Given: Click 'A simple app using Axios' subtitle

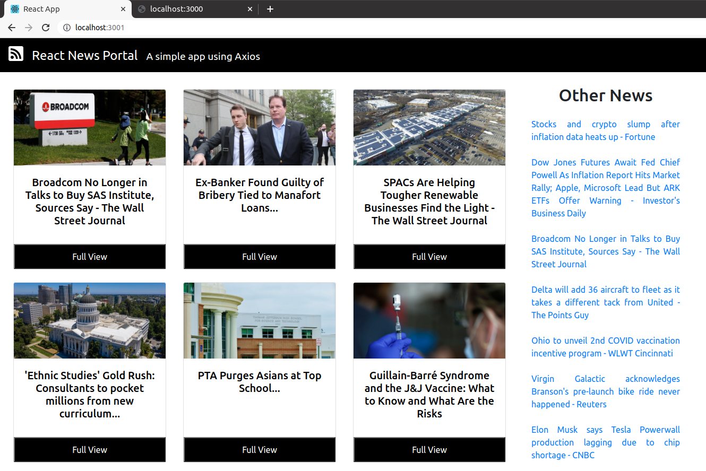Looking at the screenshot, I should 203,56.
